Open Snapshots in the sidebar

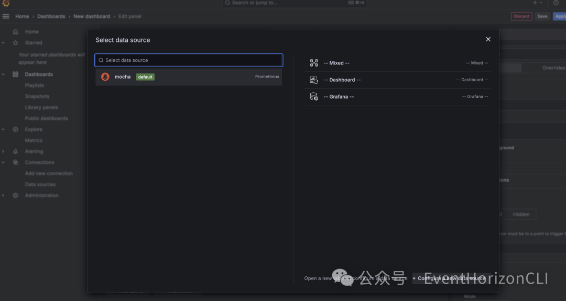coord(37,96)
